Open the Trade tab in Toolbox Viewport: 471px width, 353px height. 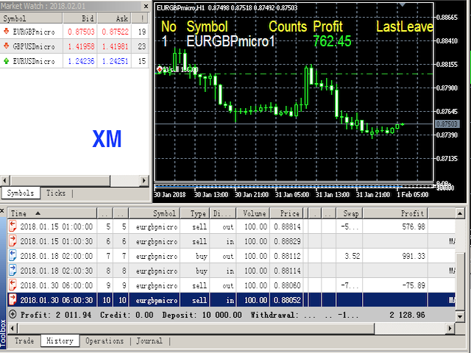tap(24, 341)
